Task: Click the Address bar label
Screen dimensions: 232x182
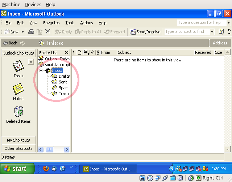Action: pyautogui.click(x=220, y=43)
